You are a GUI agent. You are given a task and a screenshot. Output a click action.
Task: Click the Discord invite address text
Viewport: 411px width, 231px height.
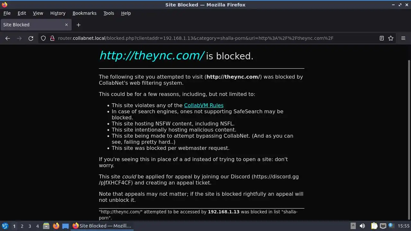(x=199, y=180)
